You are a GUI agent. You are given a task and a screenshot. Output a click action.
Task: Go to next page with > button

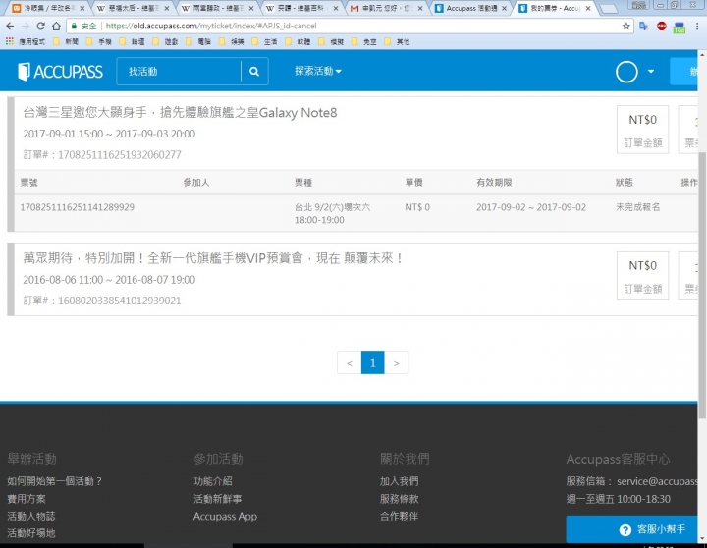[x=396, y=362]
